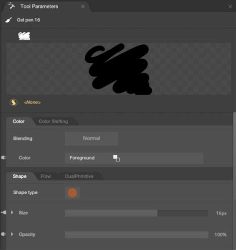Expand the Size parameter arrow

[12, 213]
